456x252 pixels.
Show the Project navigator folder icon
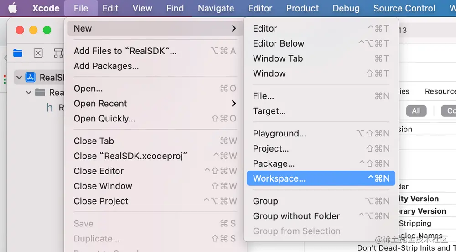(18, 53)
